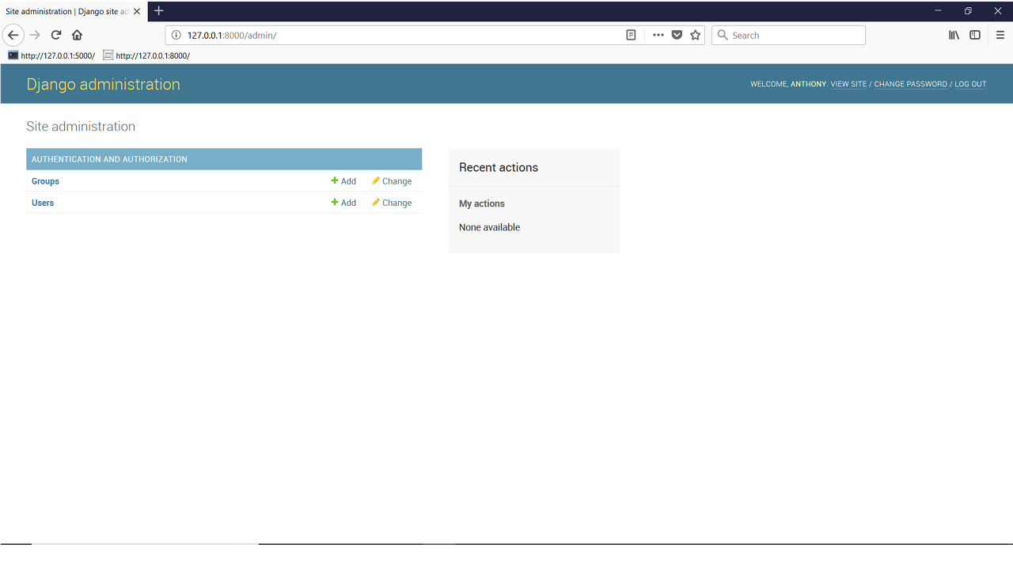Add a new Group
This screenshot has height=570, width=1013.
tap(343, 181)
